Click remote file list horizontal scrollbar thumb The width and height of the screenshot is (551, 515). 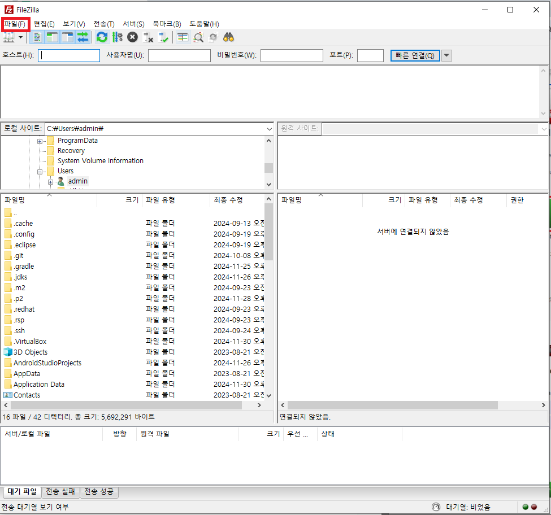click(393, 405)
